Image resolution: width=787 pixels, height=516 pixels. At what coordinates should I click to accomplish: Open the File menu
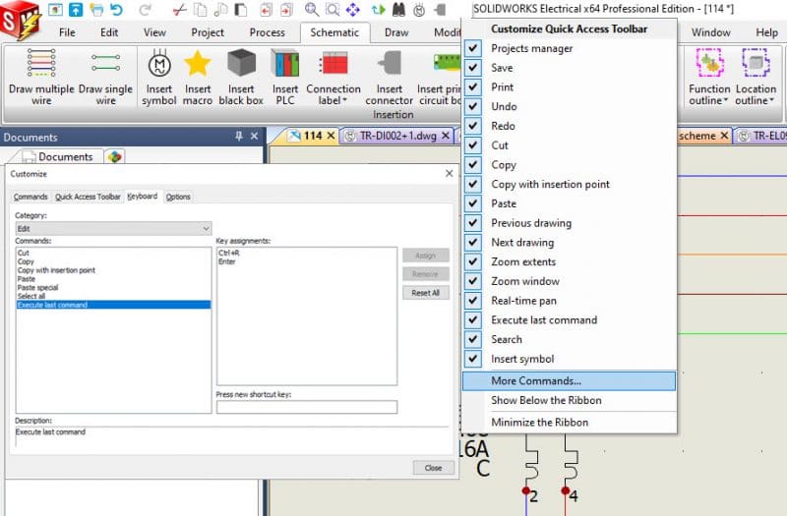tap(67, 32)
